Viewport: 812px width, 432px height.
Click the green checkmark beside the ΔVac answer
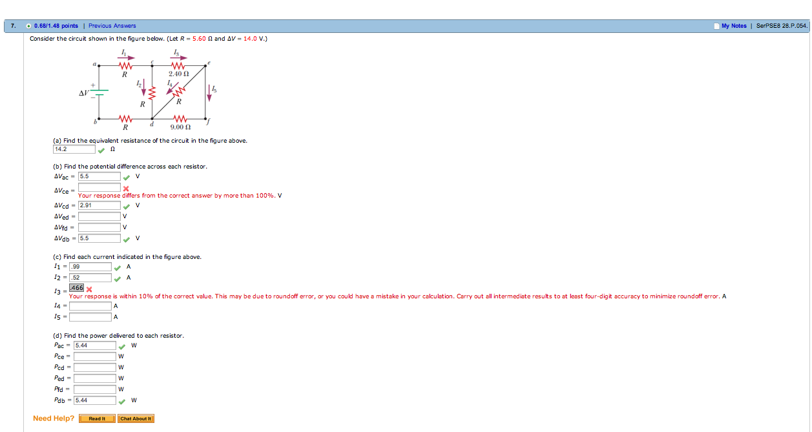[127, 176]
